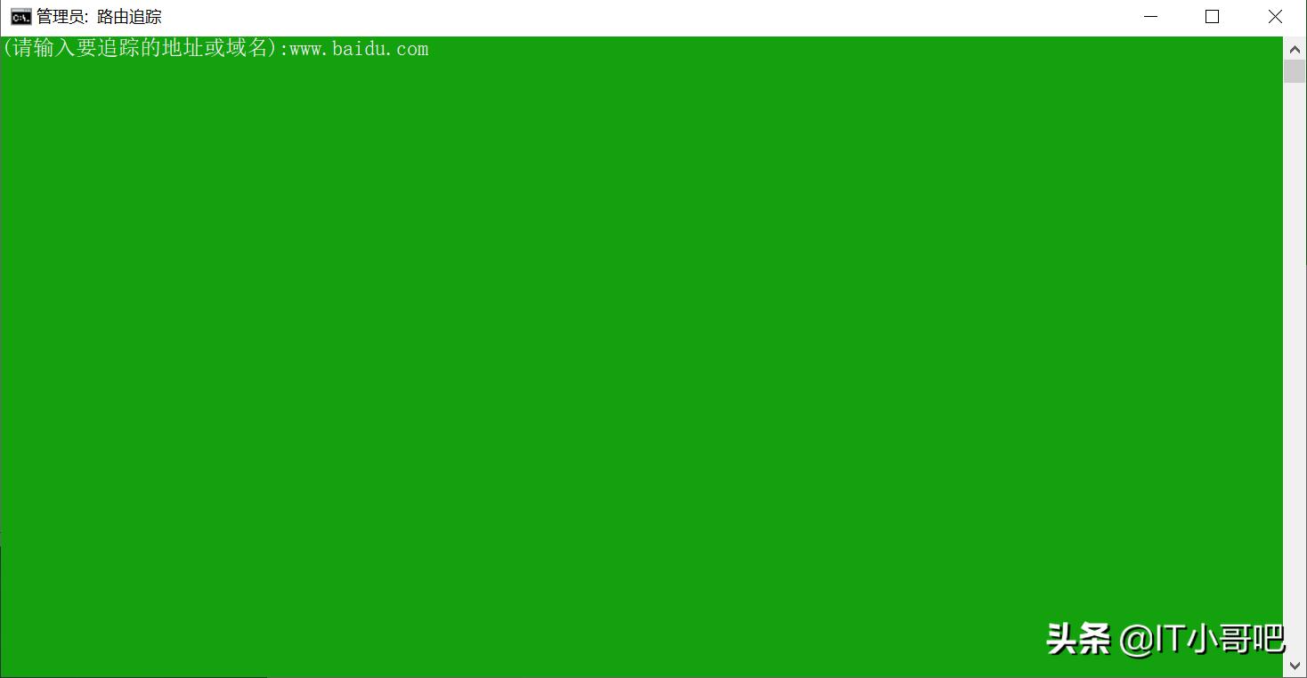
Task: Maximize the 路由追踪 console window
Action: (1212, 17)
